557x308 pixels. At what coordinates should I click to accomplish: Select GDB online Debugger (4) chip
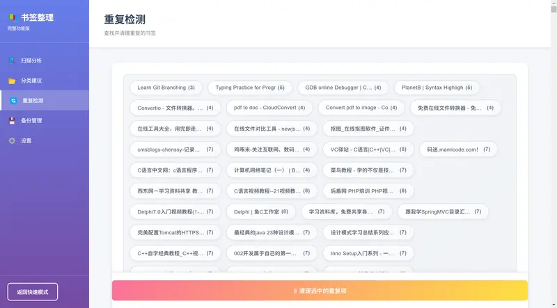[343, 88]
